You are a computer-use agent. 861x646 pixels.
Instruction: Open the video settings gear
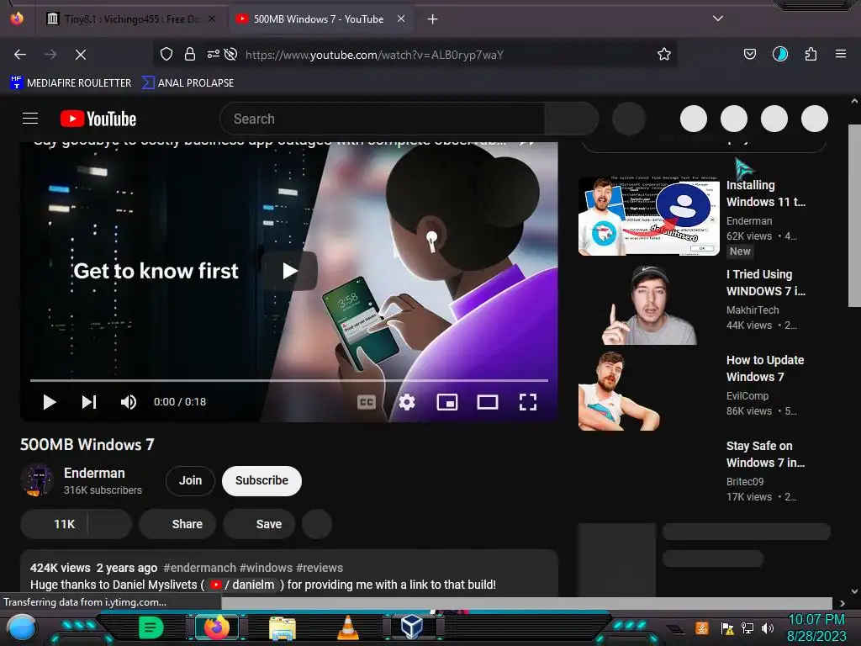(x=407, y=402)
